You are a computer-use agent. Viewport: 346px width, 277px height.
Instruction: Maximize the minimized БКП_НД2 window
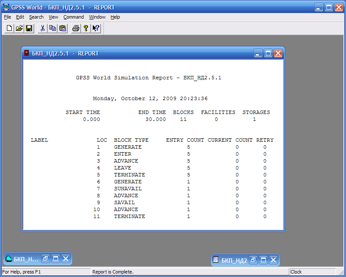(263, 260)
